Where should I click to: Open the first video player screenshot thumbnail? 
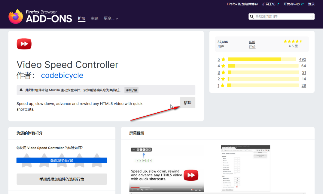point(166,169)
